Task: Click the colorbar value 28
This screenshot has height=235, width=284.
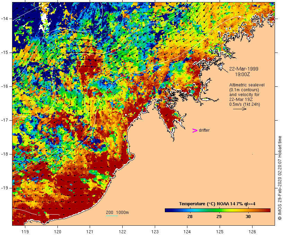Action: click(190, 217)
